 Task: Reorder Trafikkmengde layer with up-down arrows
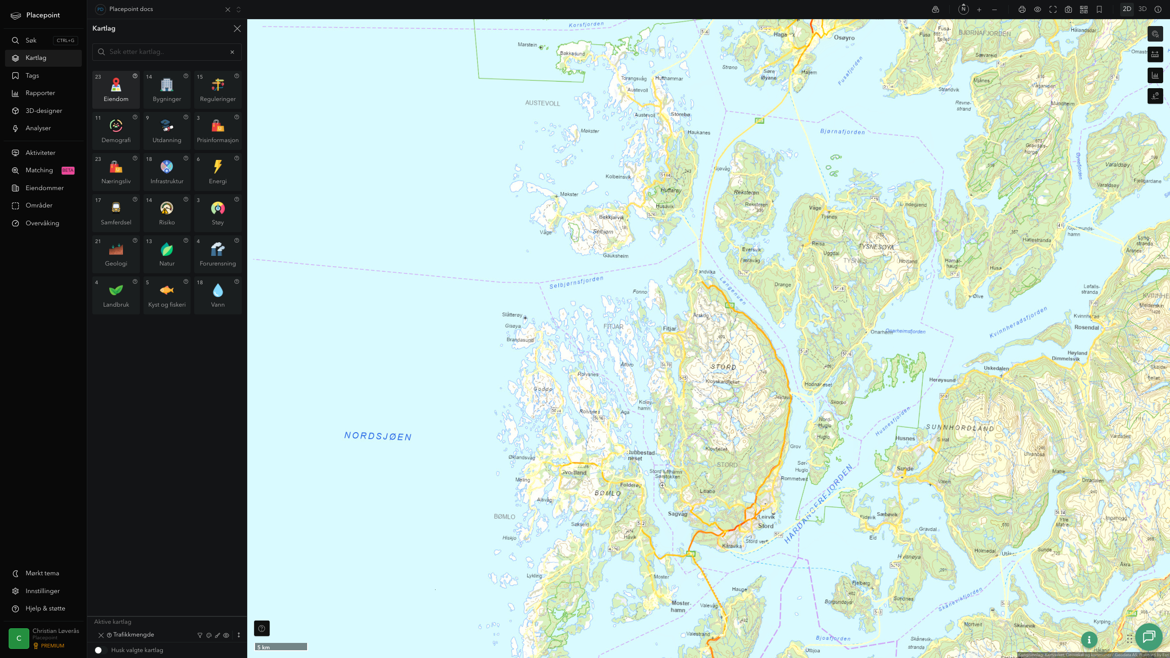[239, 635]
